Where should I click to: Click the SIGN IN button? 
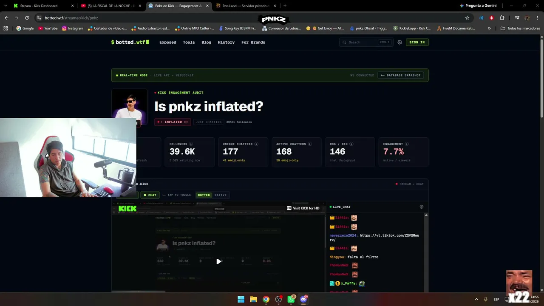pyautogui.click(x=417, y=42)
